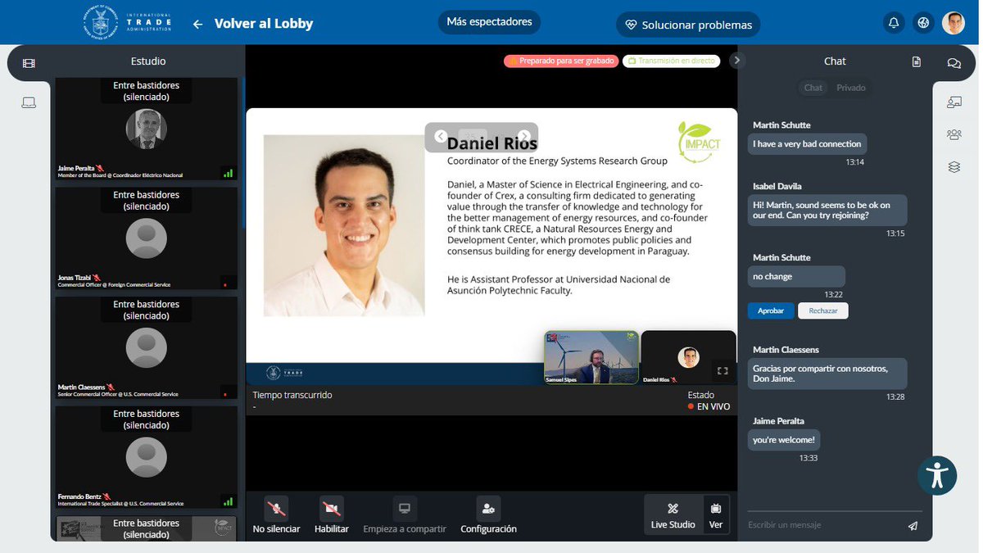Select the Daniel Rios small video tile
983x553 pixels.
tap(688, 357)
